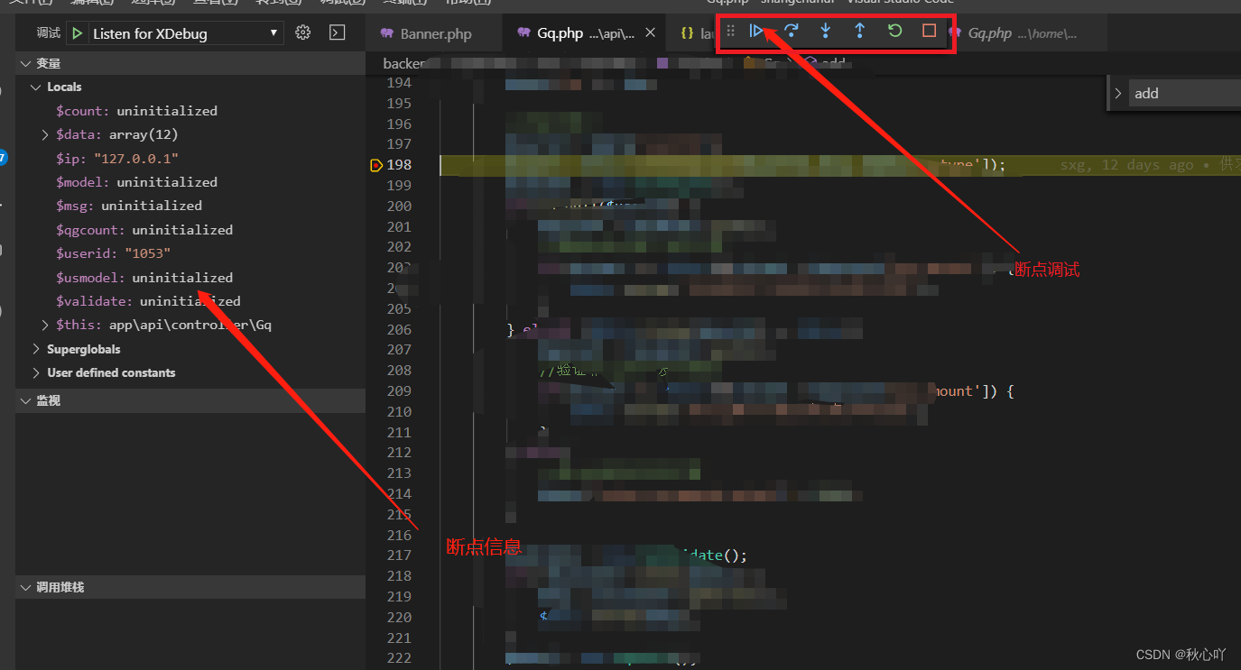Click line number 194 in the gutter
The width and height of the screenshot is (1241, 670).
pyautogui.click(x=399, y=83)
